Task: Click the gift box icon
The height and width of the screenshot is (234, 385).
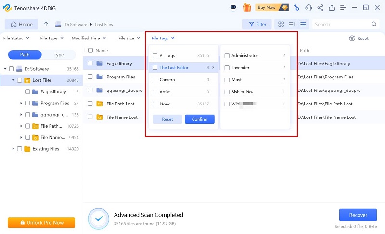Action: (247, 7)
